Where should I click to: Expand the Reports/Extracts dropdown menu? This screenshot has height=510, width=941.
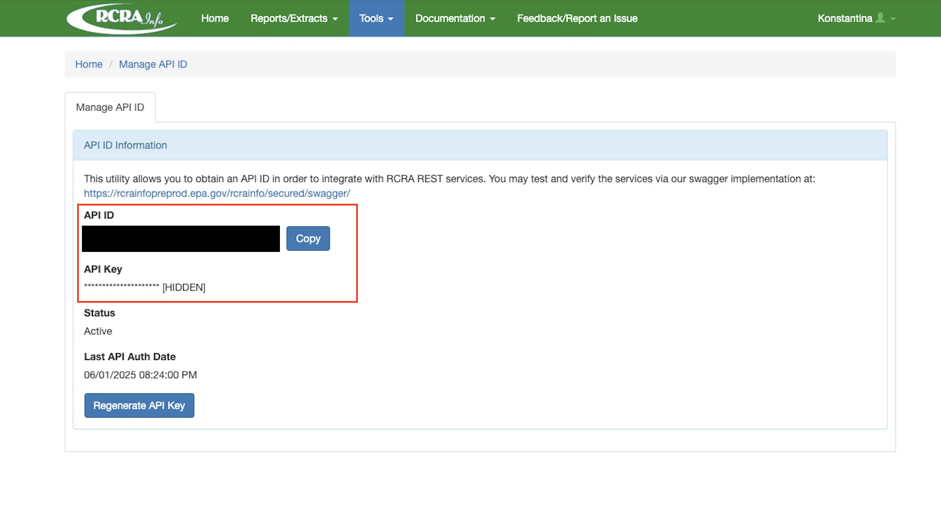coord(294,18)
